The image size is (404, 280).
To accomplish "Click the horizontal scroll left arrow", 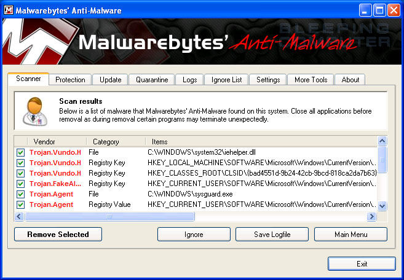I will [x=19, y=216].
